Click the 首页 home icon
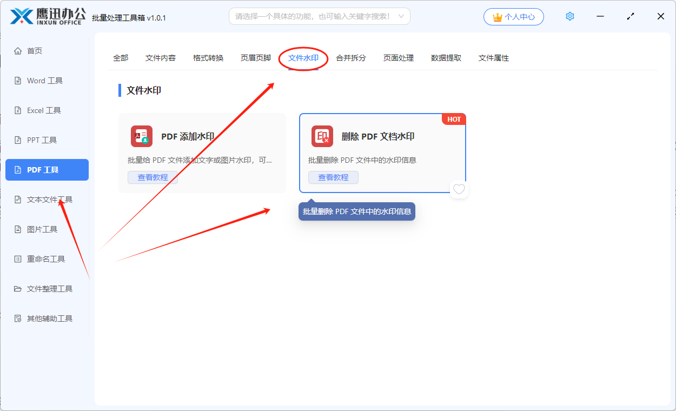Viewport: 676px width, 411px height. tap(18, 51)
